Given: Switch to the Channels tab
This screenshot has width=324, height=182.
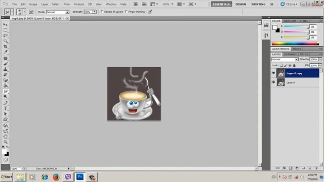Looking at the screenshot, I should point(290,54).
